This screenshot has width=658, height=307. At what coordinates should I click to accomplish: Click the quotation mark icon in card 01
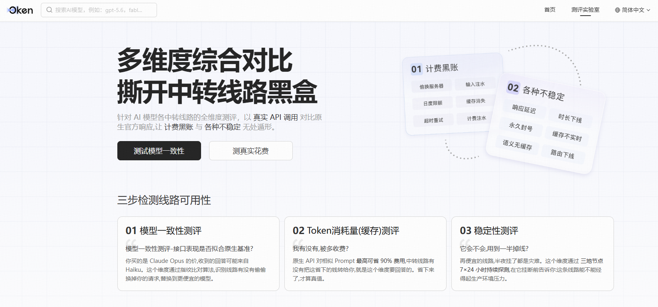coord(131,242)
